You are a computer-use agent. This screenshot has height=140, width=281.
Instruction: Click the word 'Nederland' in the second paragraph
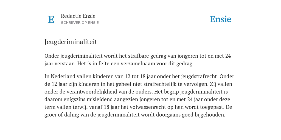[63, 77]
